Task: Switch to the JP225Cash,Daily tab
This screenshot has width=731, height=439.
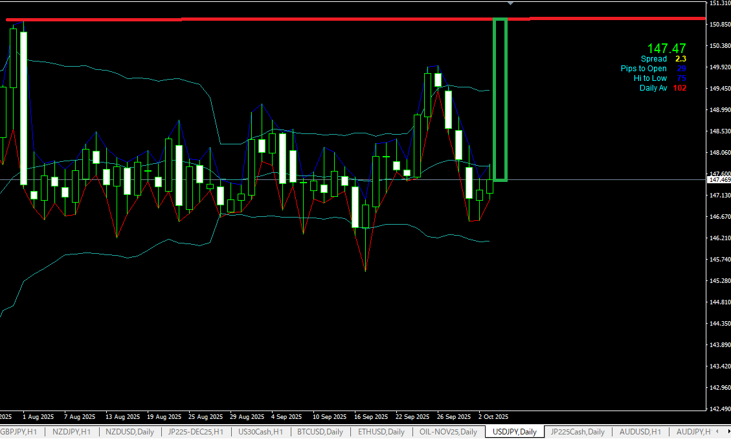Action: point(577,432)
